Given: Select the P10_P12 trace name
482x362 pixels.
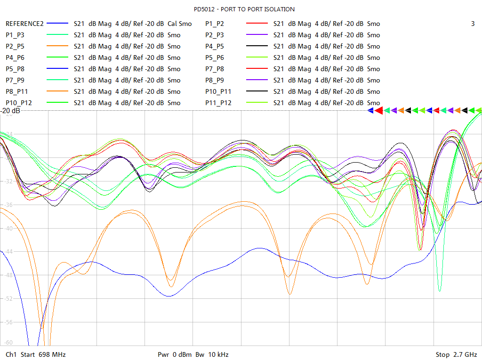Looking at the screenshot, I should [18, 103].
